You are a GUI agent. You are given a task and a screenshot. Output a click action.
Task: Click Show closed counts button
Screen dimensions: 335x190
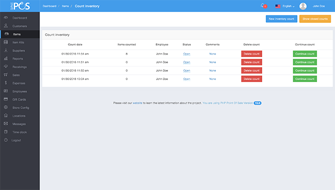[315, 19]
